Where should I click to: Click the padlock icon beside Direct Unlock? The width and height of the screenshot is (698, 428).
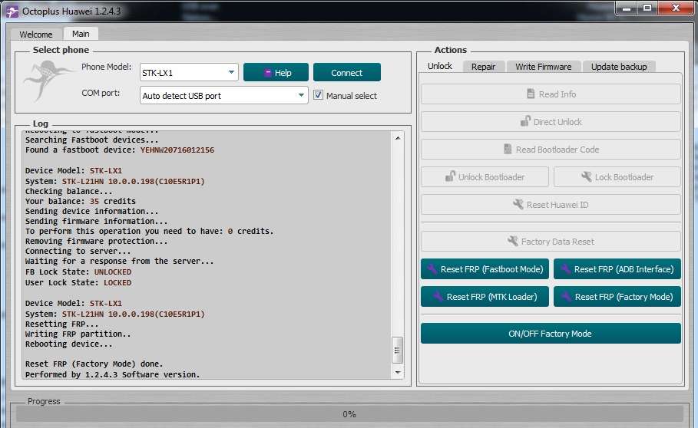(x=526, y=121)
